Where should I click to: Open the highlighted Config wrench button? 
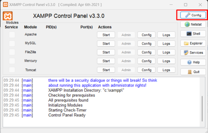tap(193, 15)
